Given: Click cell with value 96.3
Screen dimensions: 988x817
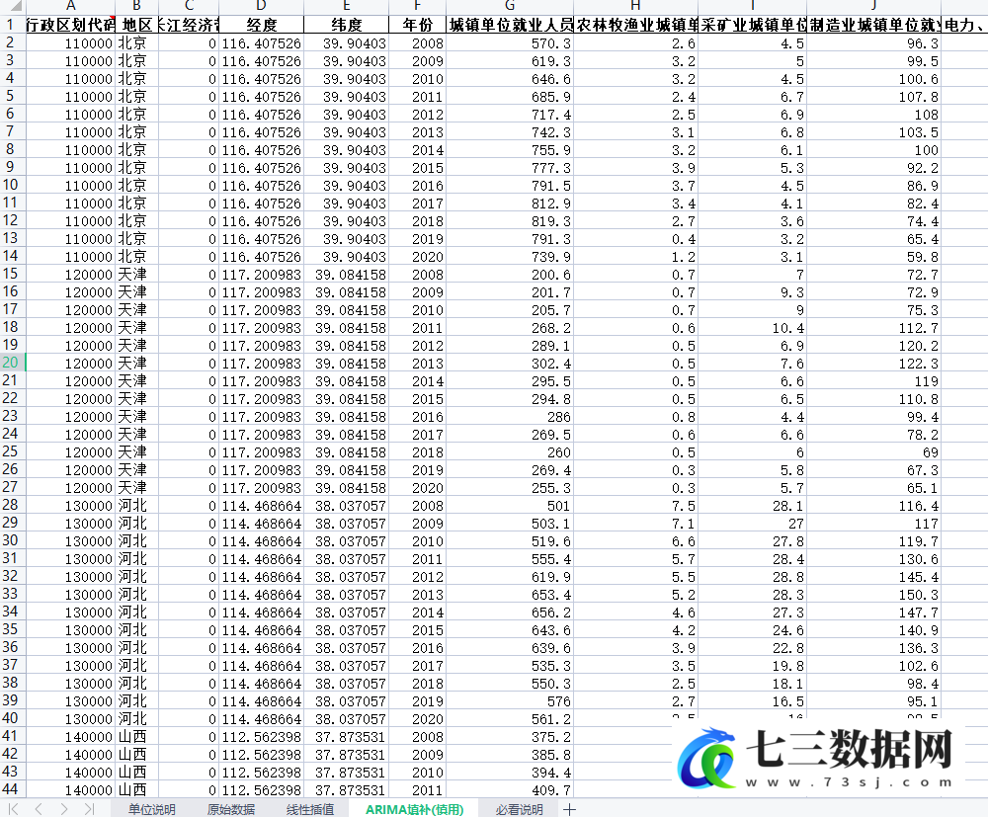Looking at the screenshot, I should click(873, 43).
